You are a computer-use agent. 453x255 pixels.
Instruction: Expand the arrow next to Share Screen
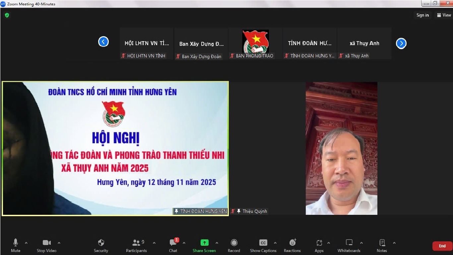[217, 243]
